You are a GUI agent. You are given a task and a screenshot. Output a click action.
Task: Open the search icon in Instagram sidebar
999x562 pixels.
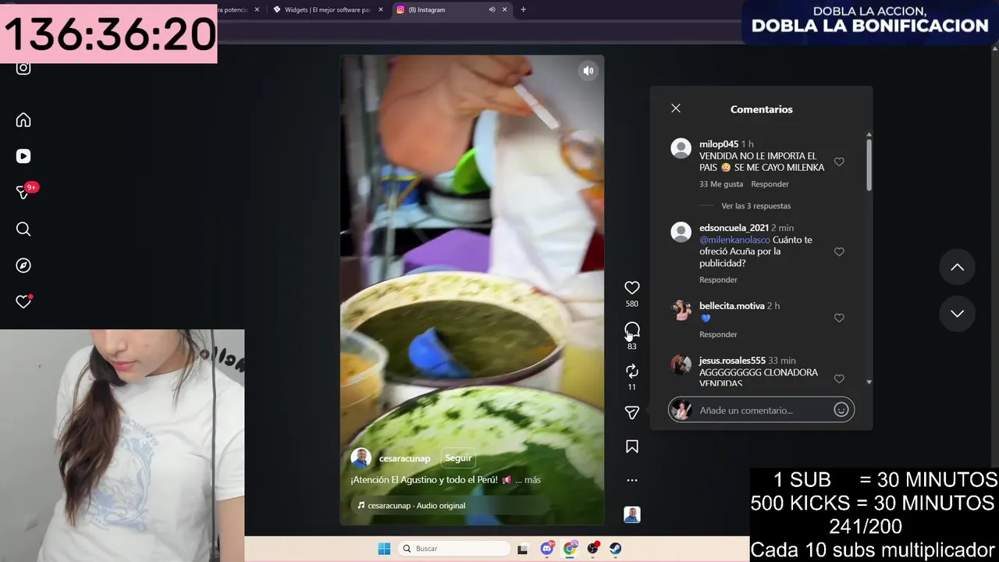pyautogui.click(x=23, y=229)
